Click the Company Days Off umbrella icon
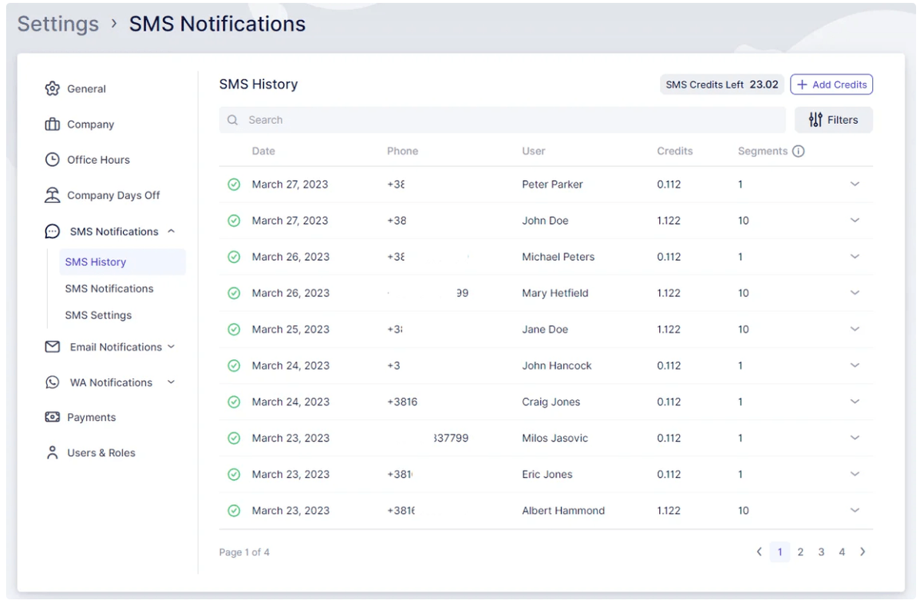This screenshot has height=603, width=923. point(52,195)
